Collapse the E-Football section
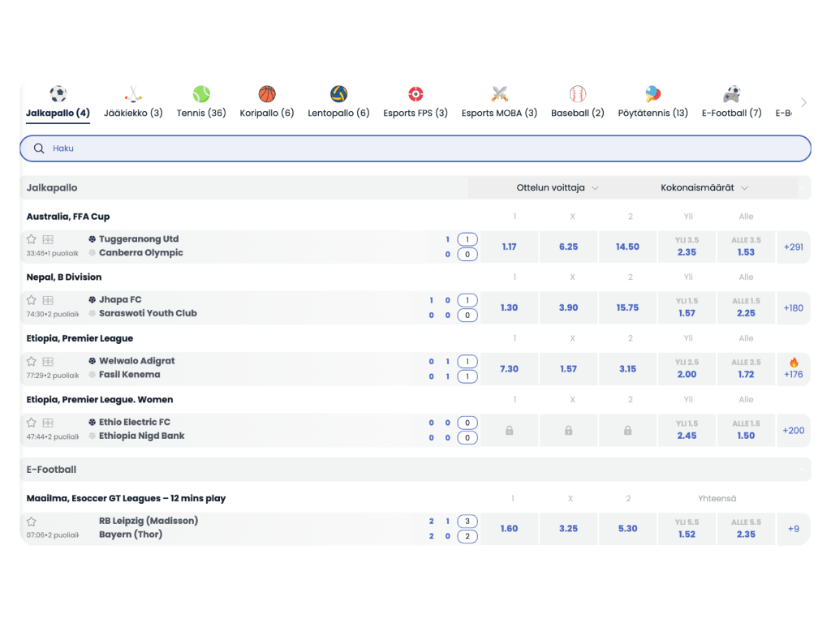Screen dimensions: 831x623 click(801, 470)
